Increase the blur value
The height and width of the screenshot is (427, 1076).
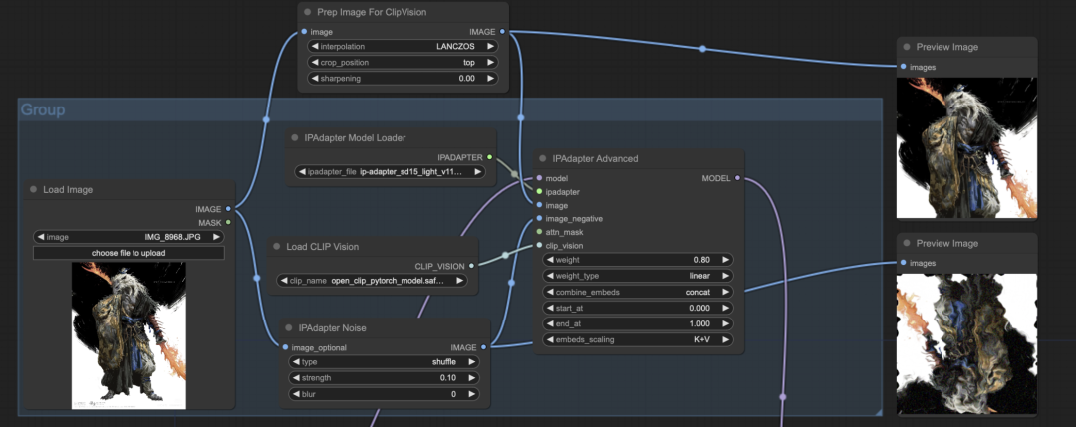[x=471, y=394]
